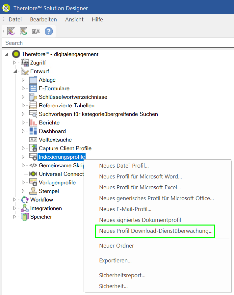Click the Ablage folder icon
The height and width of the screenshot is (295, 234).
33,80
